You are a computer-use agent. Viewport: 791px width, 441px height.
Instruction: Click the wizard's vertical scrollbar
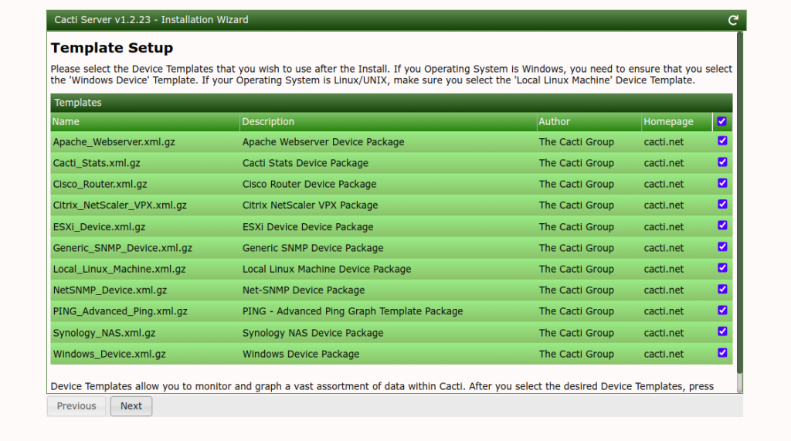point(739,202)
